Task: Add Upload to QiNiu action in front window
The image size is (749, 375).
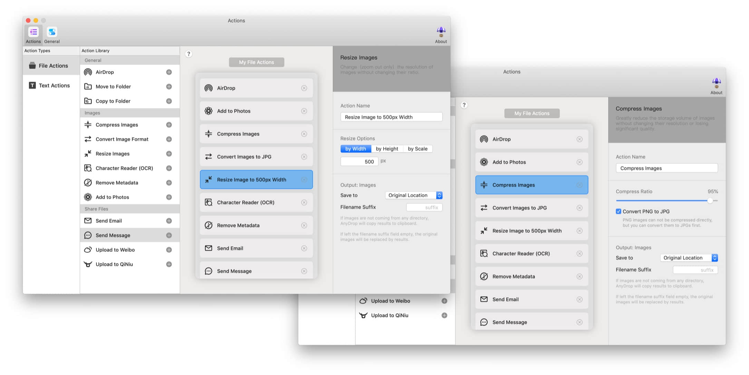Action: (x=169, y=264)
